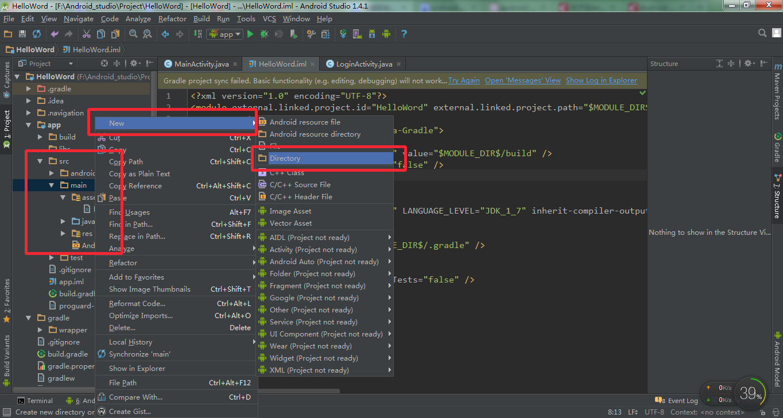Toggle the Gradle tool window

click(x=777, y=148)
